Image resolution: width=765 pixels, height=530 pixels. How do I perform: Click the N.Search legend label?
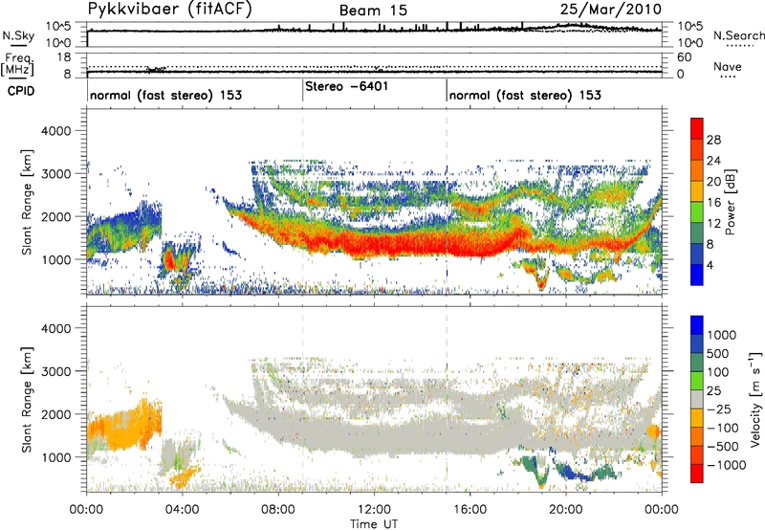(739, 35)
